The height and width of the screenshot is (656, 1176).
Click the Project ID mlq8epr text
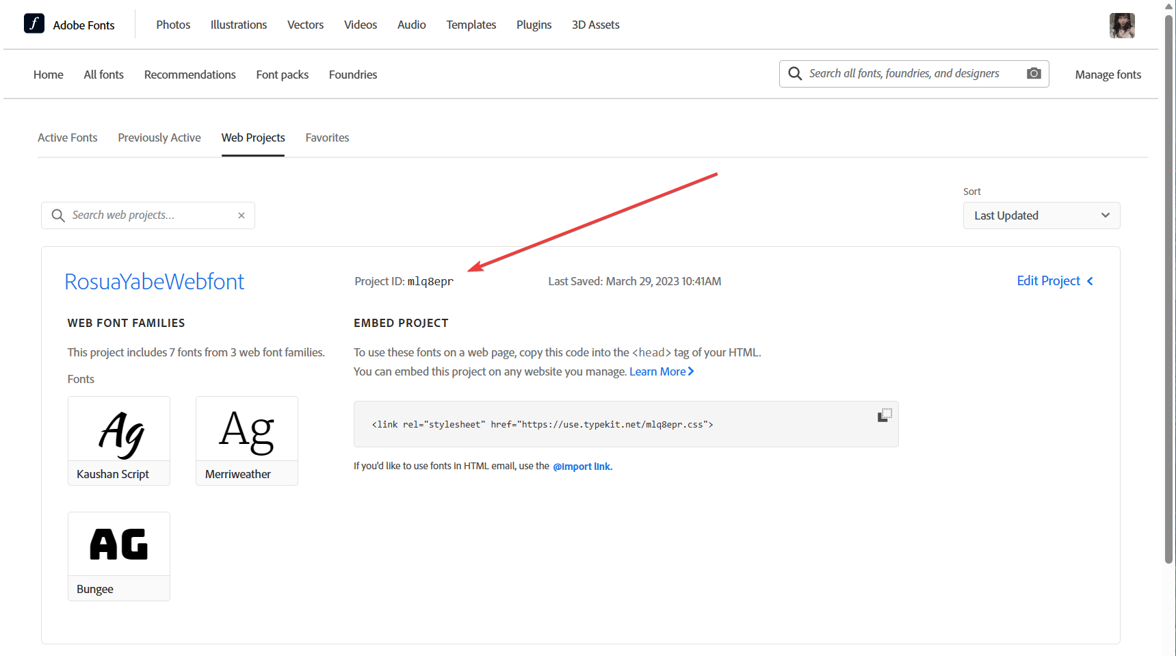[404, 281]
